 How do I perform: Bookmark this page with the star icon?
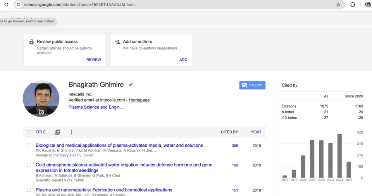point(338,5)
